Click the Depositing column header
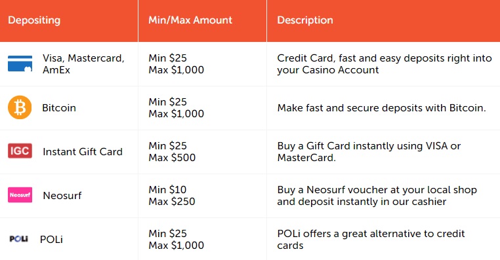500x260 pixels. point(34,20)
